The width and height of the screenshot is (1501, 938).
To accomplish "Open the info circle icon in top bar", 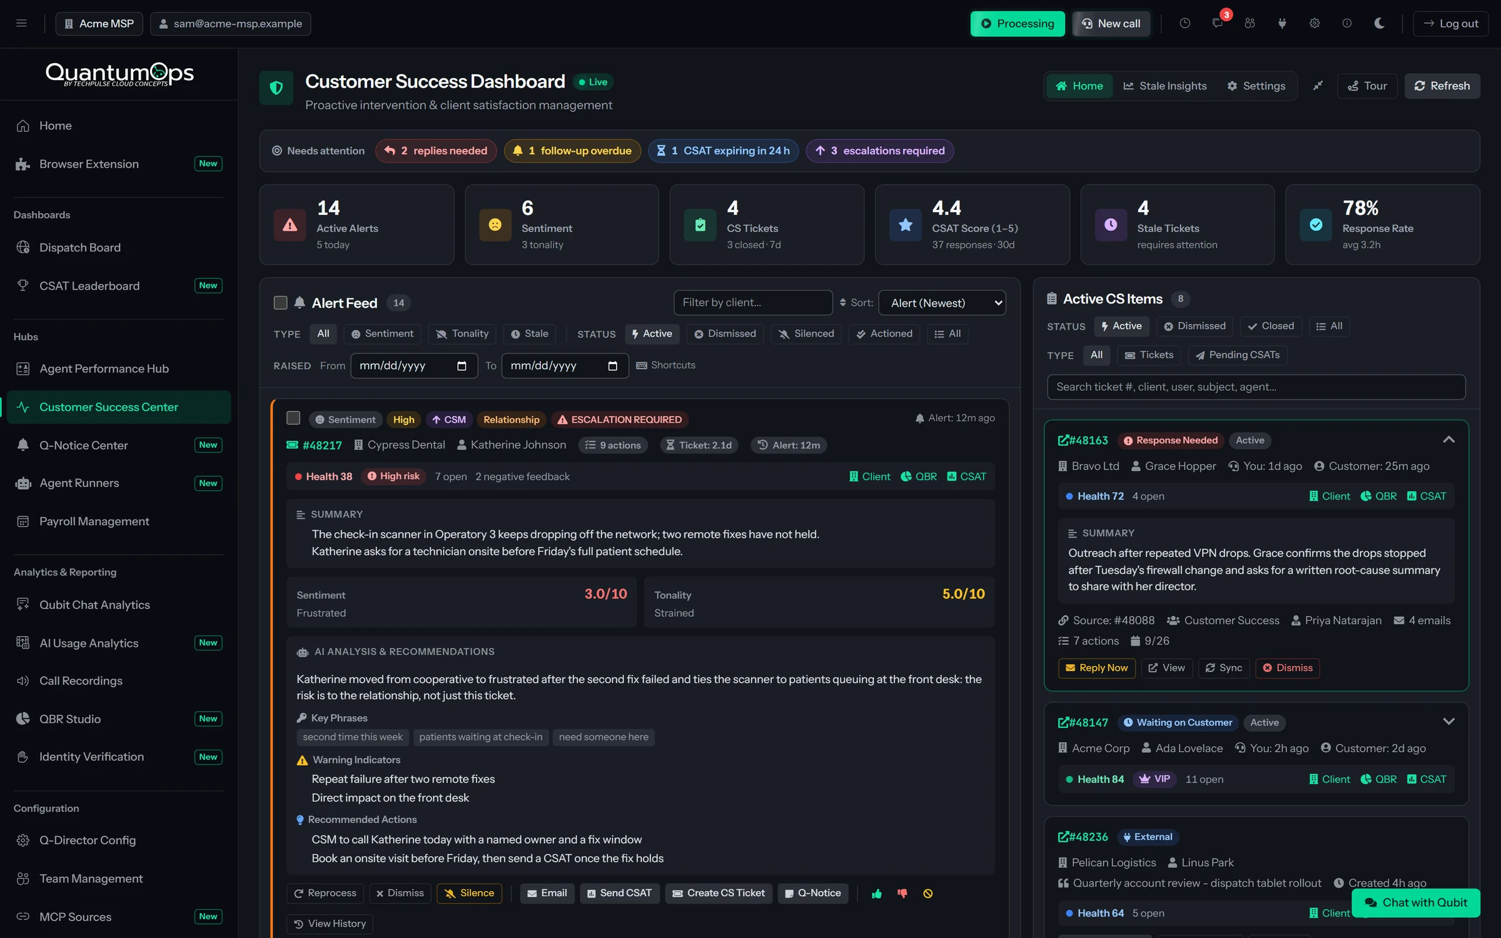I will 1347,23.
